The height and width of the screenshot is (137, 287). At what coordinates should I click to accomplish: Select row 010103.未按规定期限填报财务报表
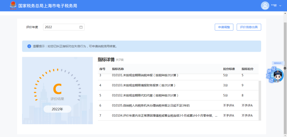point(178,85)
